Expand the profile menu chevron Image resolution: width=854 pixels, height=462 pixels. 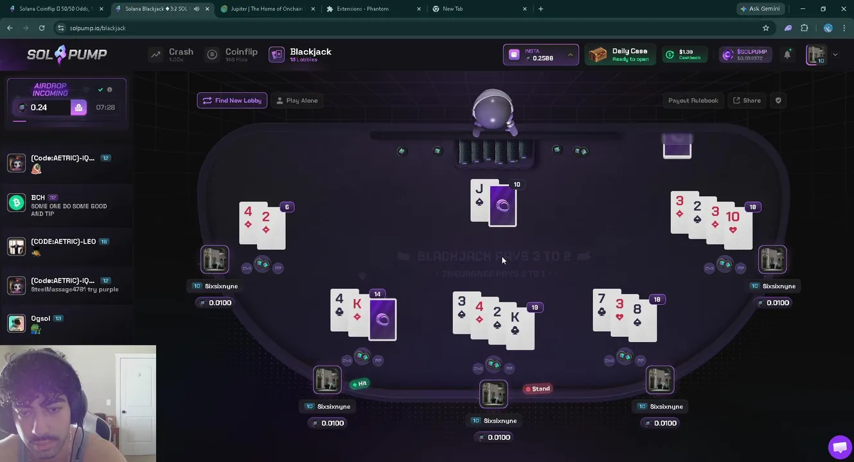pyautogui.click(x=835, y=55)
